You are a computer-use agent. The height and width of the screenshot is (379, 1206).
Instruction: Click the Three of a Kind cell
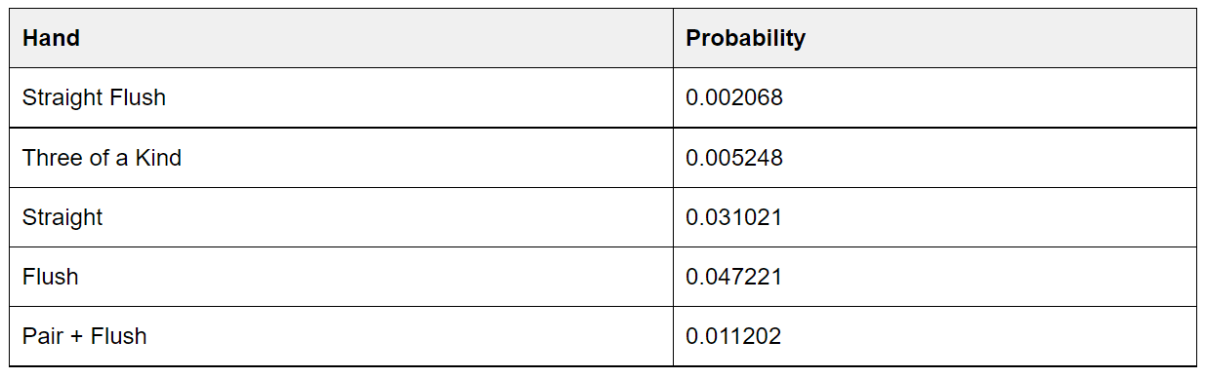pos(341,158)
